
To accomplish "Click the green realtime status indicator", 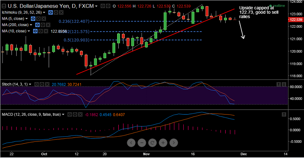I will (x=277, y=6).
